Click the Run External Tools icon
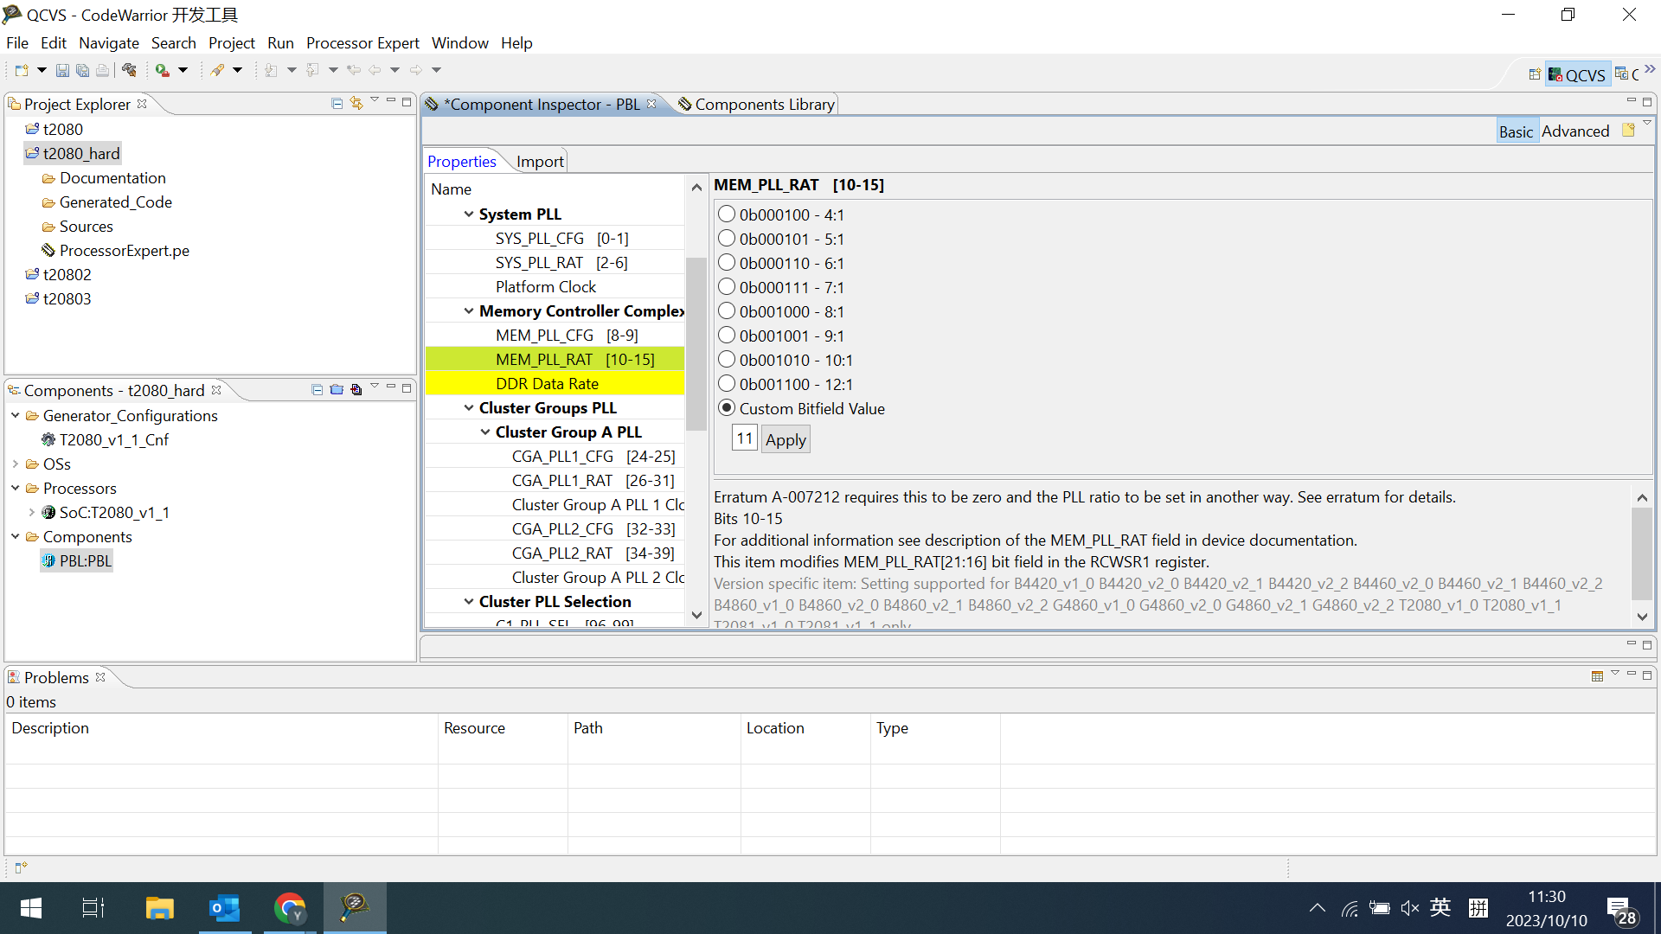This screenshot has width=1661, height=934. click(163, 70)
